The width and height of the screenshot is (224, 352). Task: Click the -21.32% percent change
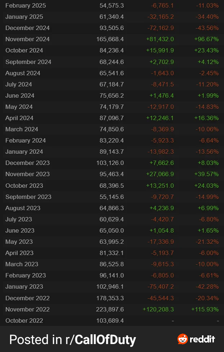click(x=207, y=242)
